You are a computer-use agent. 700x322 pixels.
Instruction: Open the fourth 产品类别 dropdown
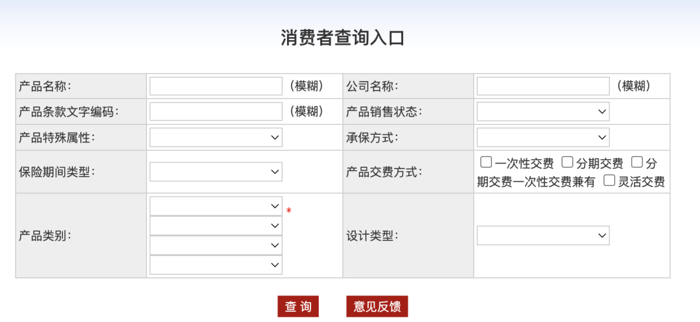[216, 265]
